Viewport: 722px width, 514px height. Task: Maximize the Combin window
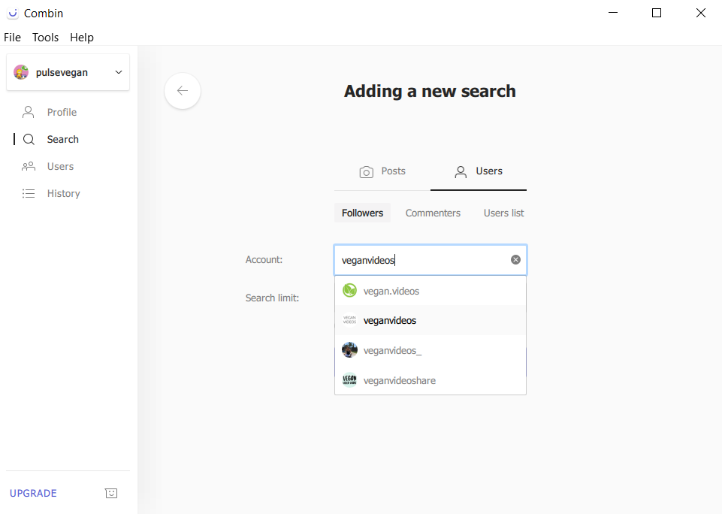pos(657,13)
